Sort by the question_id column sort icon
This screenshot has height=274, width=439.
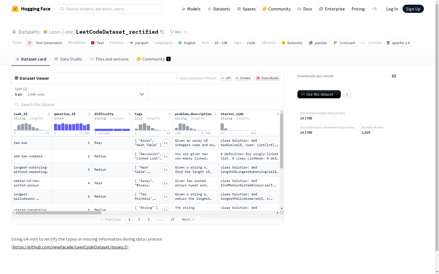tap(89, 114)
